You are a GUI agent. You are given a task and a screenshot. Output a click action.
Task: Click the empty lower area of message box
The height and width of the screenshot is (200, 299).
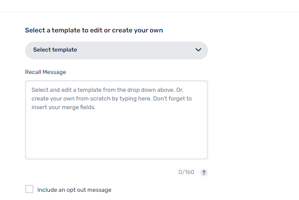click(x=116, y=139)
